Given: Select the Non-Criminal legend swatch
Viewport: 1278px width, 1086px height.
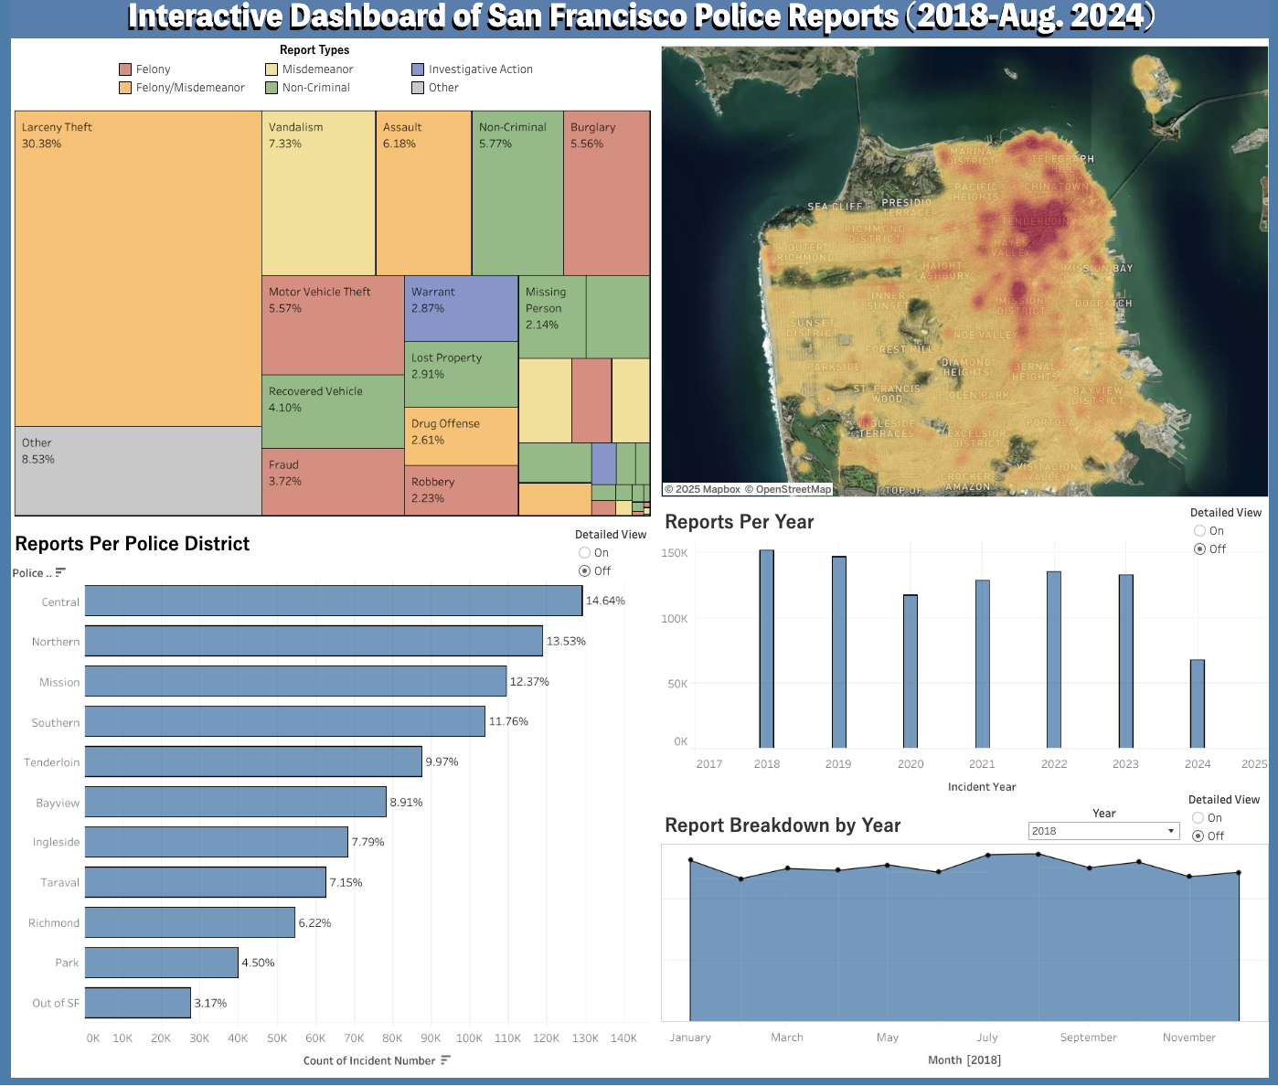Looking at the screenshot, I should [x=272, y=88].
